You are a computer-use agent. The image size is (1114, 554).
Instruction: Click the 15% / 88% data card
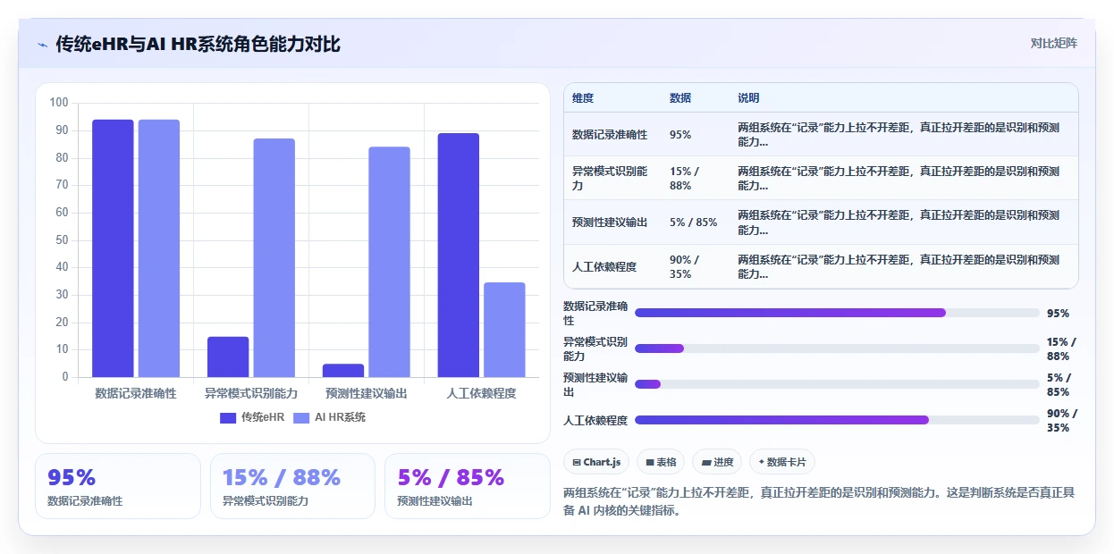coord(292,486)
